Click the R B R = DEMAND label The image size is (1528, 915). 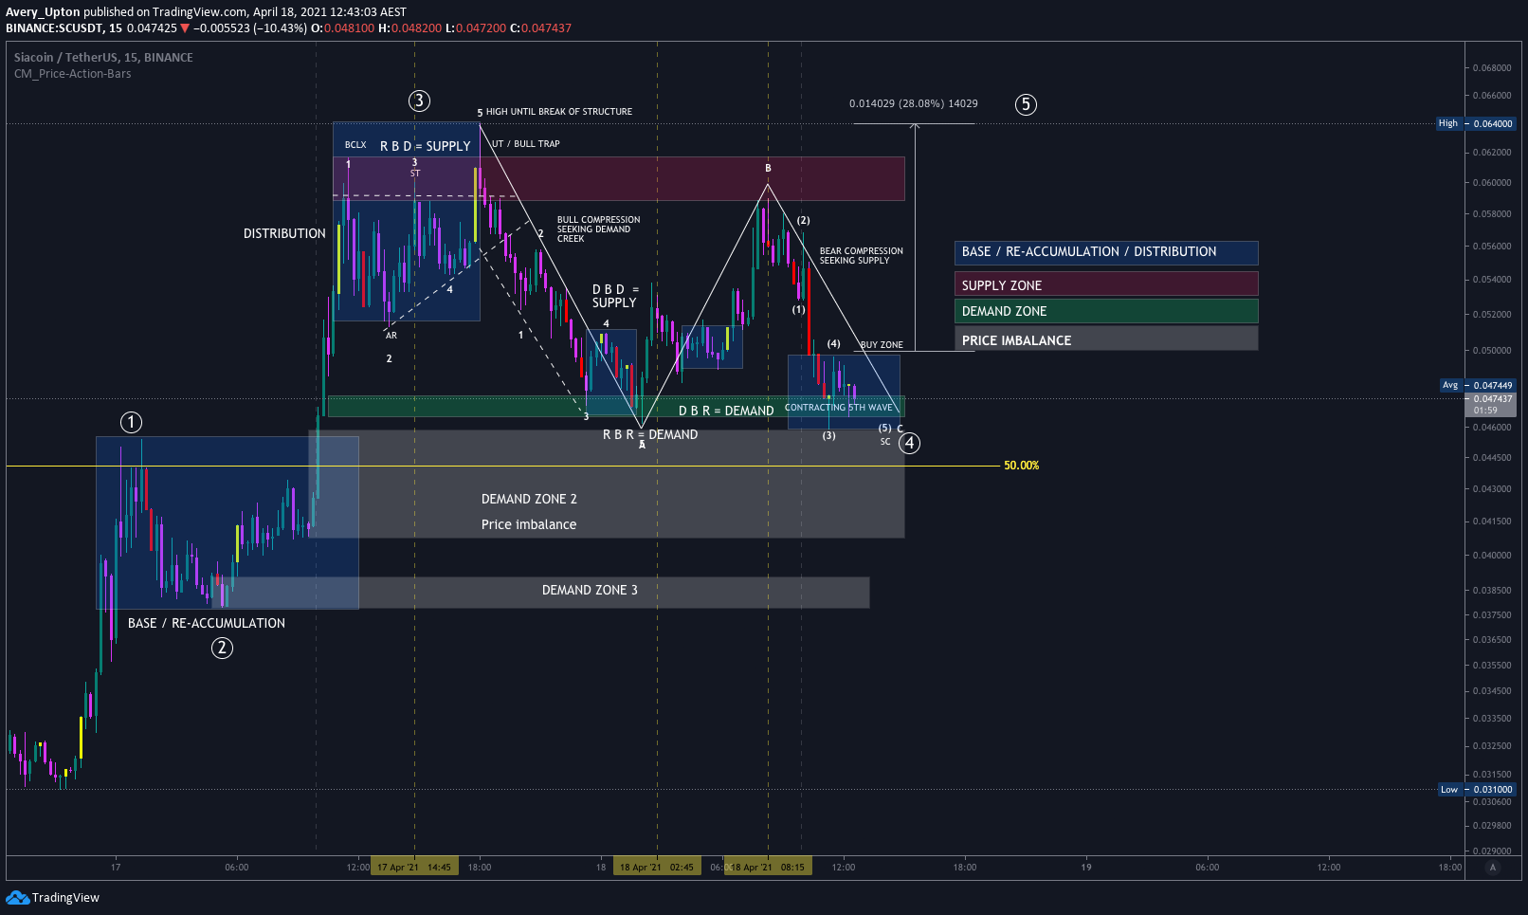tap(650, 434)
